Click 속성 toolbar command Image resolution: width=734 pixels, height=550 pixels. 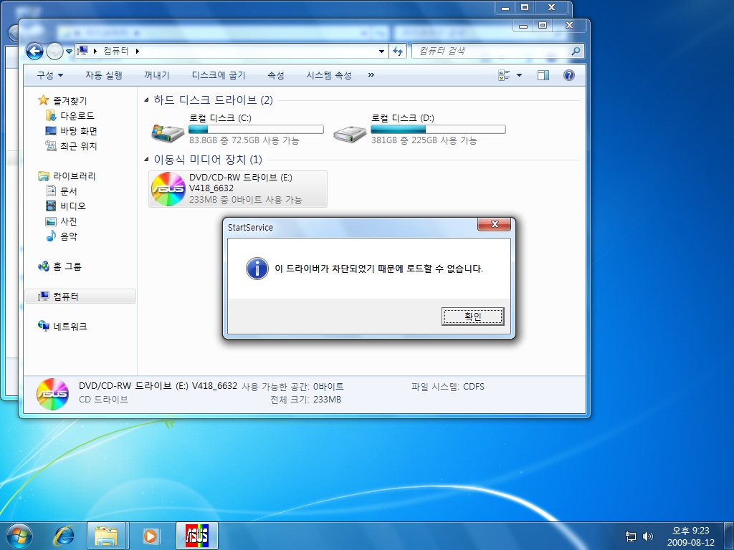click(276, 75)
